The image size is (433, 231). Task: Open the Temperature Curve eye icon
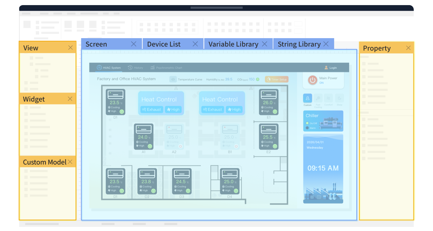click(x=173, y=79)
